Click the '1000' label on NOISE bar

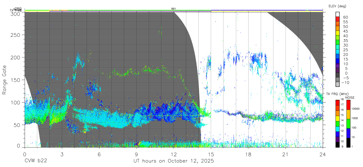[355, 118]
